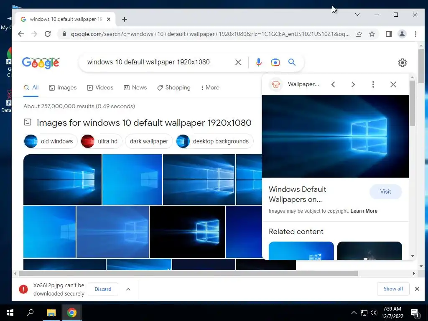The height and width of the screenshot is (321, 428).
Task: Click the Share this page icon
Action: click(x=358, y=34)
